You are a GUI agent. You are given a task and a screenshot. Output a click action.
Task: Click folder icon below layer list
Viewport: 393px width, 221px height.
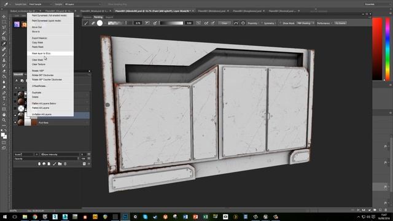click(x=60, y=164)
